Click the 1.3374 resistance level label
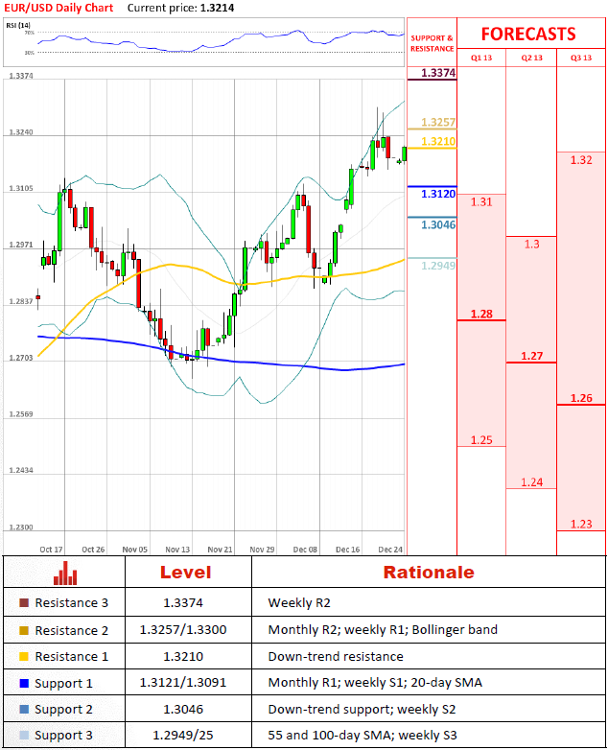Viewport: 608px width, 750px height. coord(438,73)
